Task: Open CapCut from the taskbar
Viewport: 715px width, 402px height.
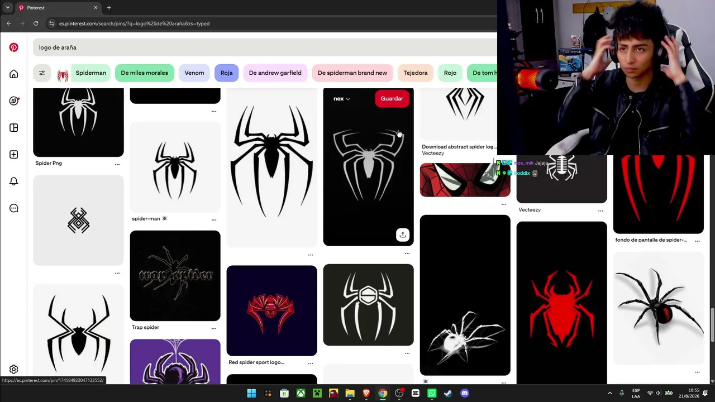Action: 416,393
